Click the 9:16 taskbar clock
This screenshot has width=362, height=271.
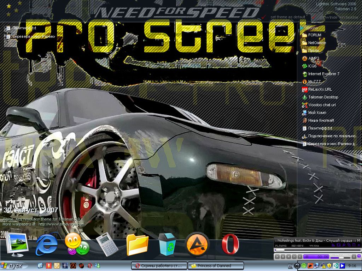[x=352, y=266]
